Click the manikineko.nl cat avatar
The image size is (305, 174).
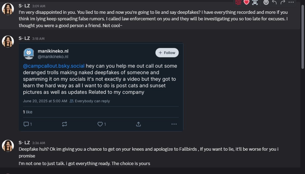[x=29, y=53]
